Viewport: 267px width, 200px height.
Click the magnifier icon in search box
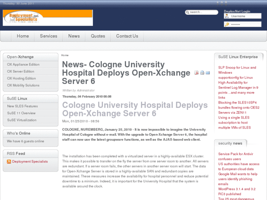click(x=187, y=12)
